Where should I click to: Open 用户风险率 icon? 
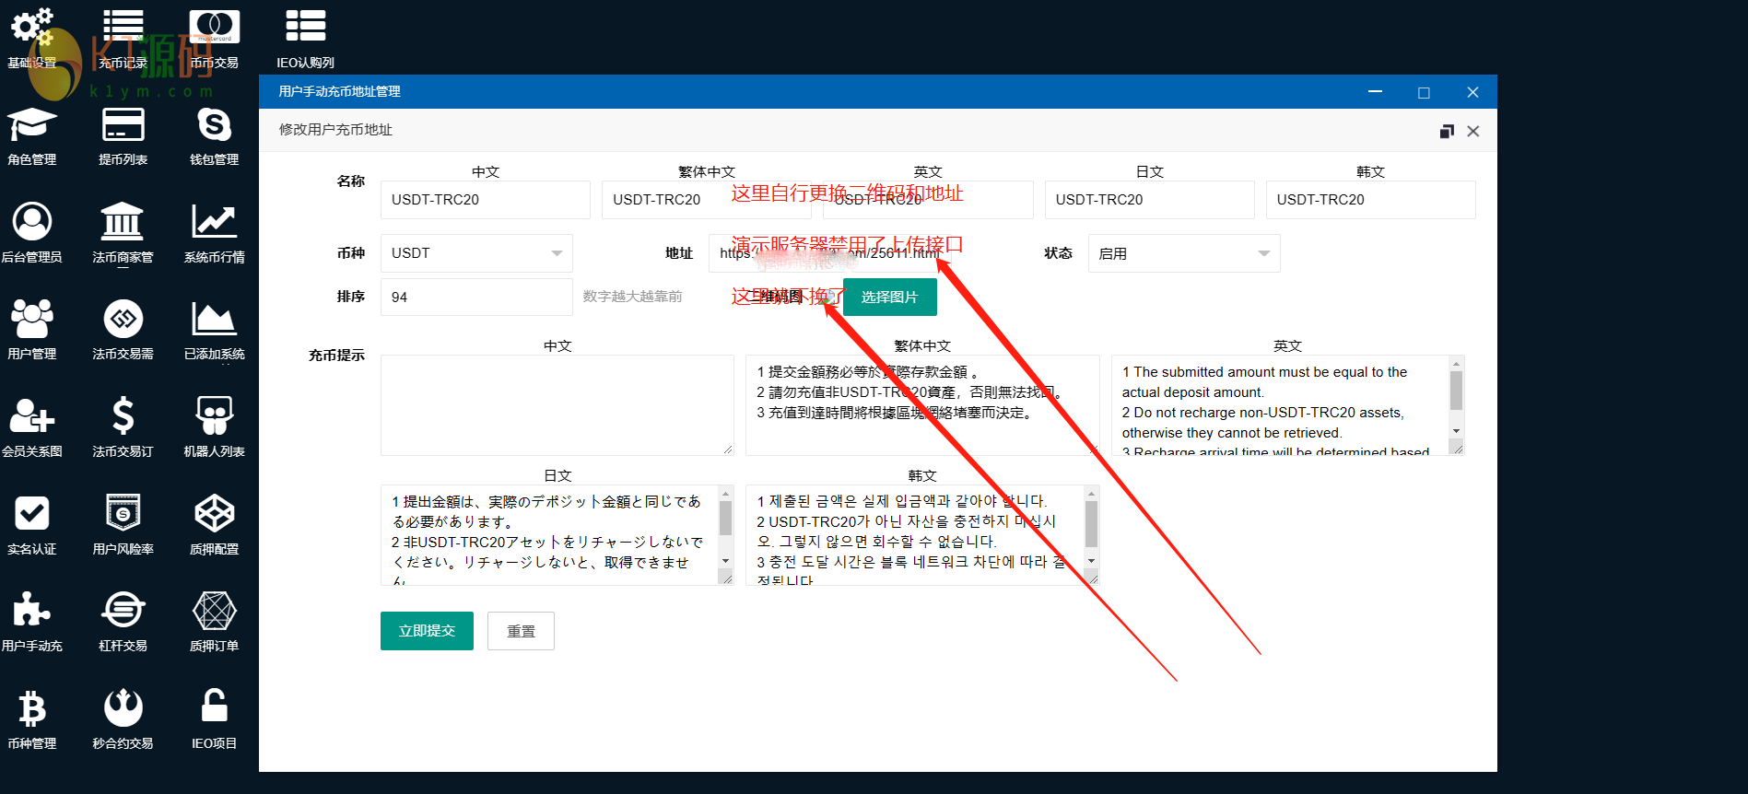coord(123,513)
